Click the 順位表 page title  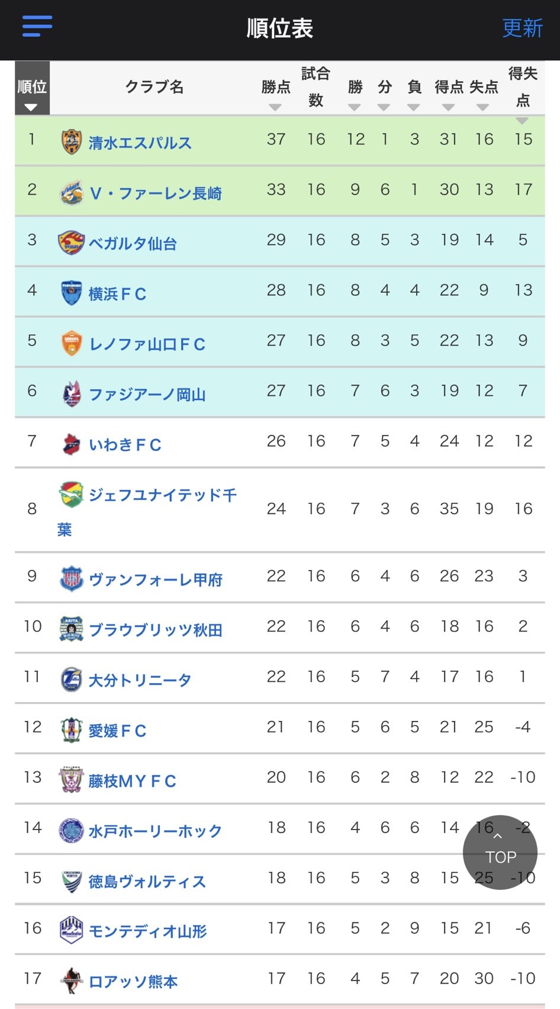coord(280,28)
